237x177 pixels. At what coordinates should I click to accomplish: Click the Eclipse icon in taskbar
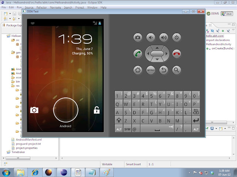[64, 173]
